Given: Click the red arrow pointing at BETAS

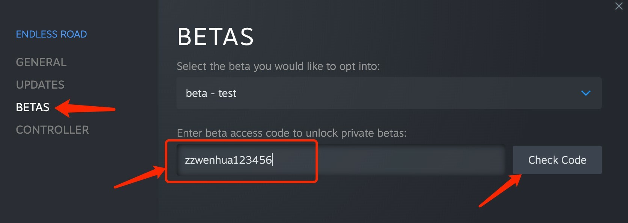Looking at the screenshot, I should [x=85, y=108].
